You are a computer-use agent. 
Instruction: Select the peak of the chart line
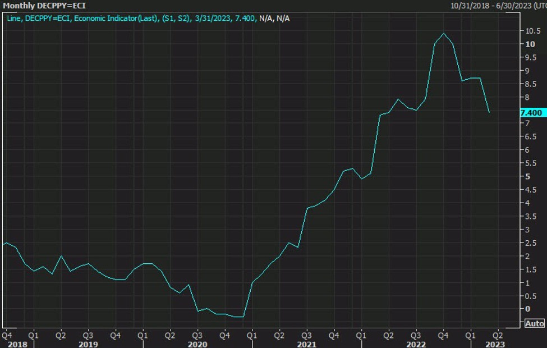tap(444, 34)
